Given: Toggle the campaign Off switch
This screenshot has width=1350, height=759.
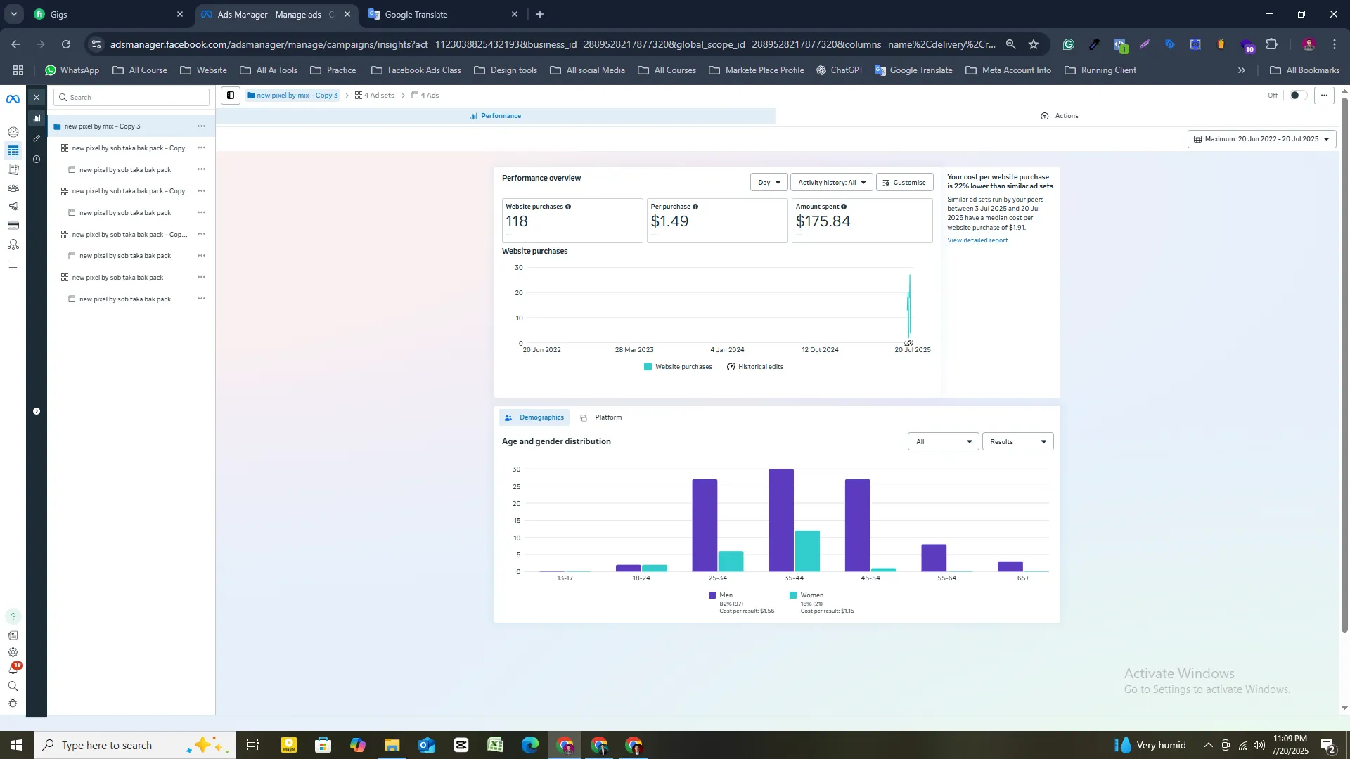Looking at the screenshot, I should (x=1297, y=96).
